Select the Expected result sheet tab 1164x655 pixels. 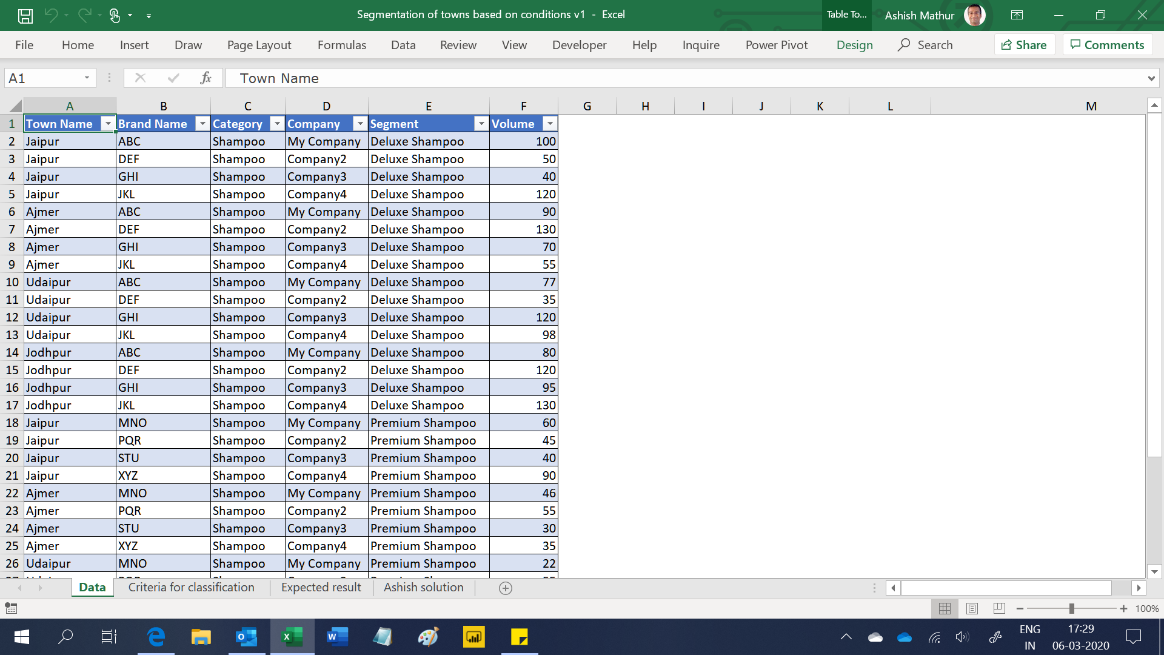point(321,587)
